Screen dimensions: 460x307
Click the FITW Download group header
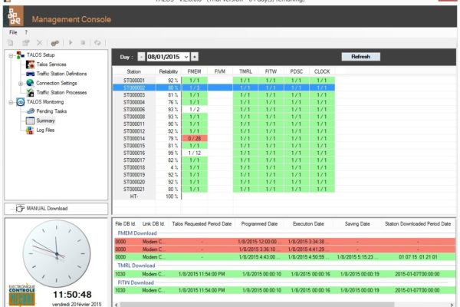click(136, 282)
